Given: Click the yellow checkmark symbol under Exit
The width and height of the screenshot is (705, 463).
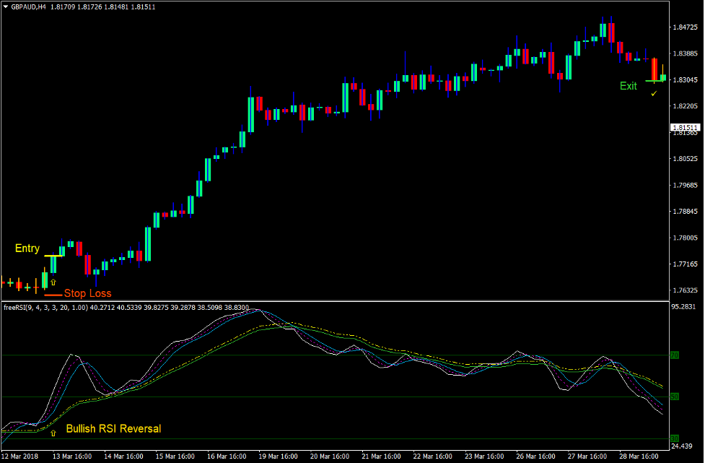Looking at the screenshot, I should (653, 93).
